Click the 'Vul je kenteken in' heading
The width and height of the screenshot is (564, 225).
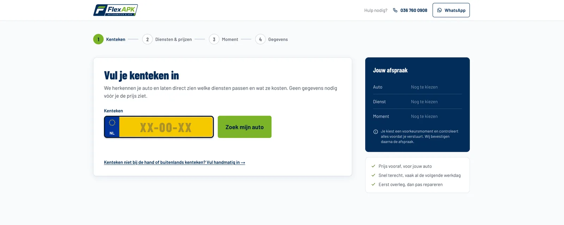(x=141, y=76)
